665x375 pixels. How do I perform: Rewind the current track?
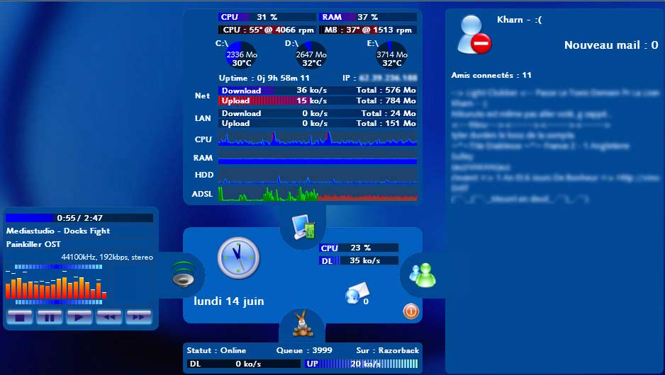[x=109, y=316]
